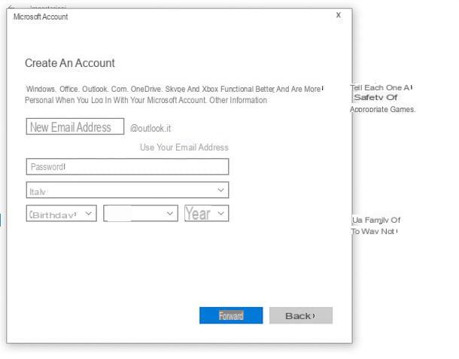Focus the Password input box

tap(127, 166)
